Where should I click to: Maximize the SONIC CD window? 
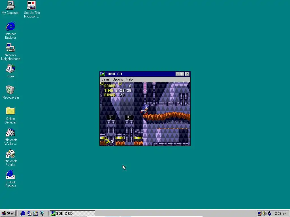pos(182,74)
